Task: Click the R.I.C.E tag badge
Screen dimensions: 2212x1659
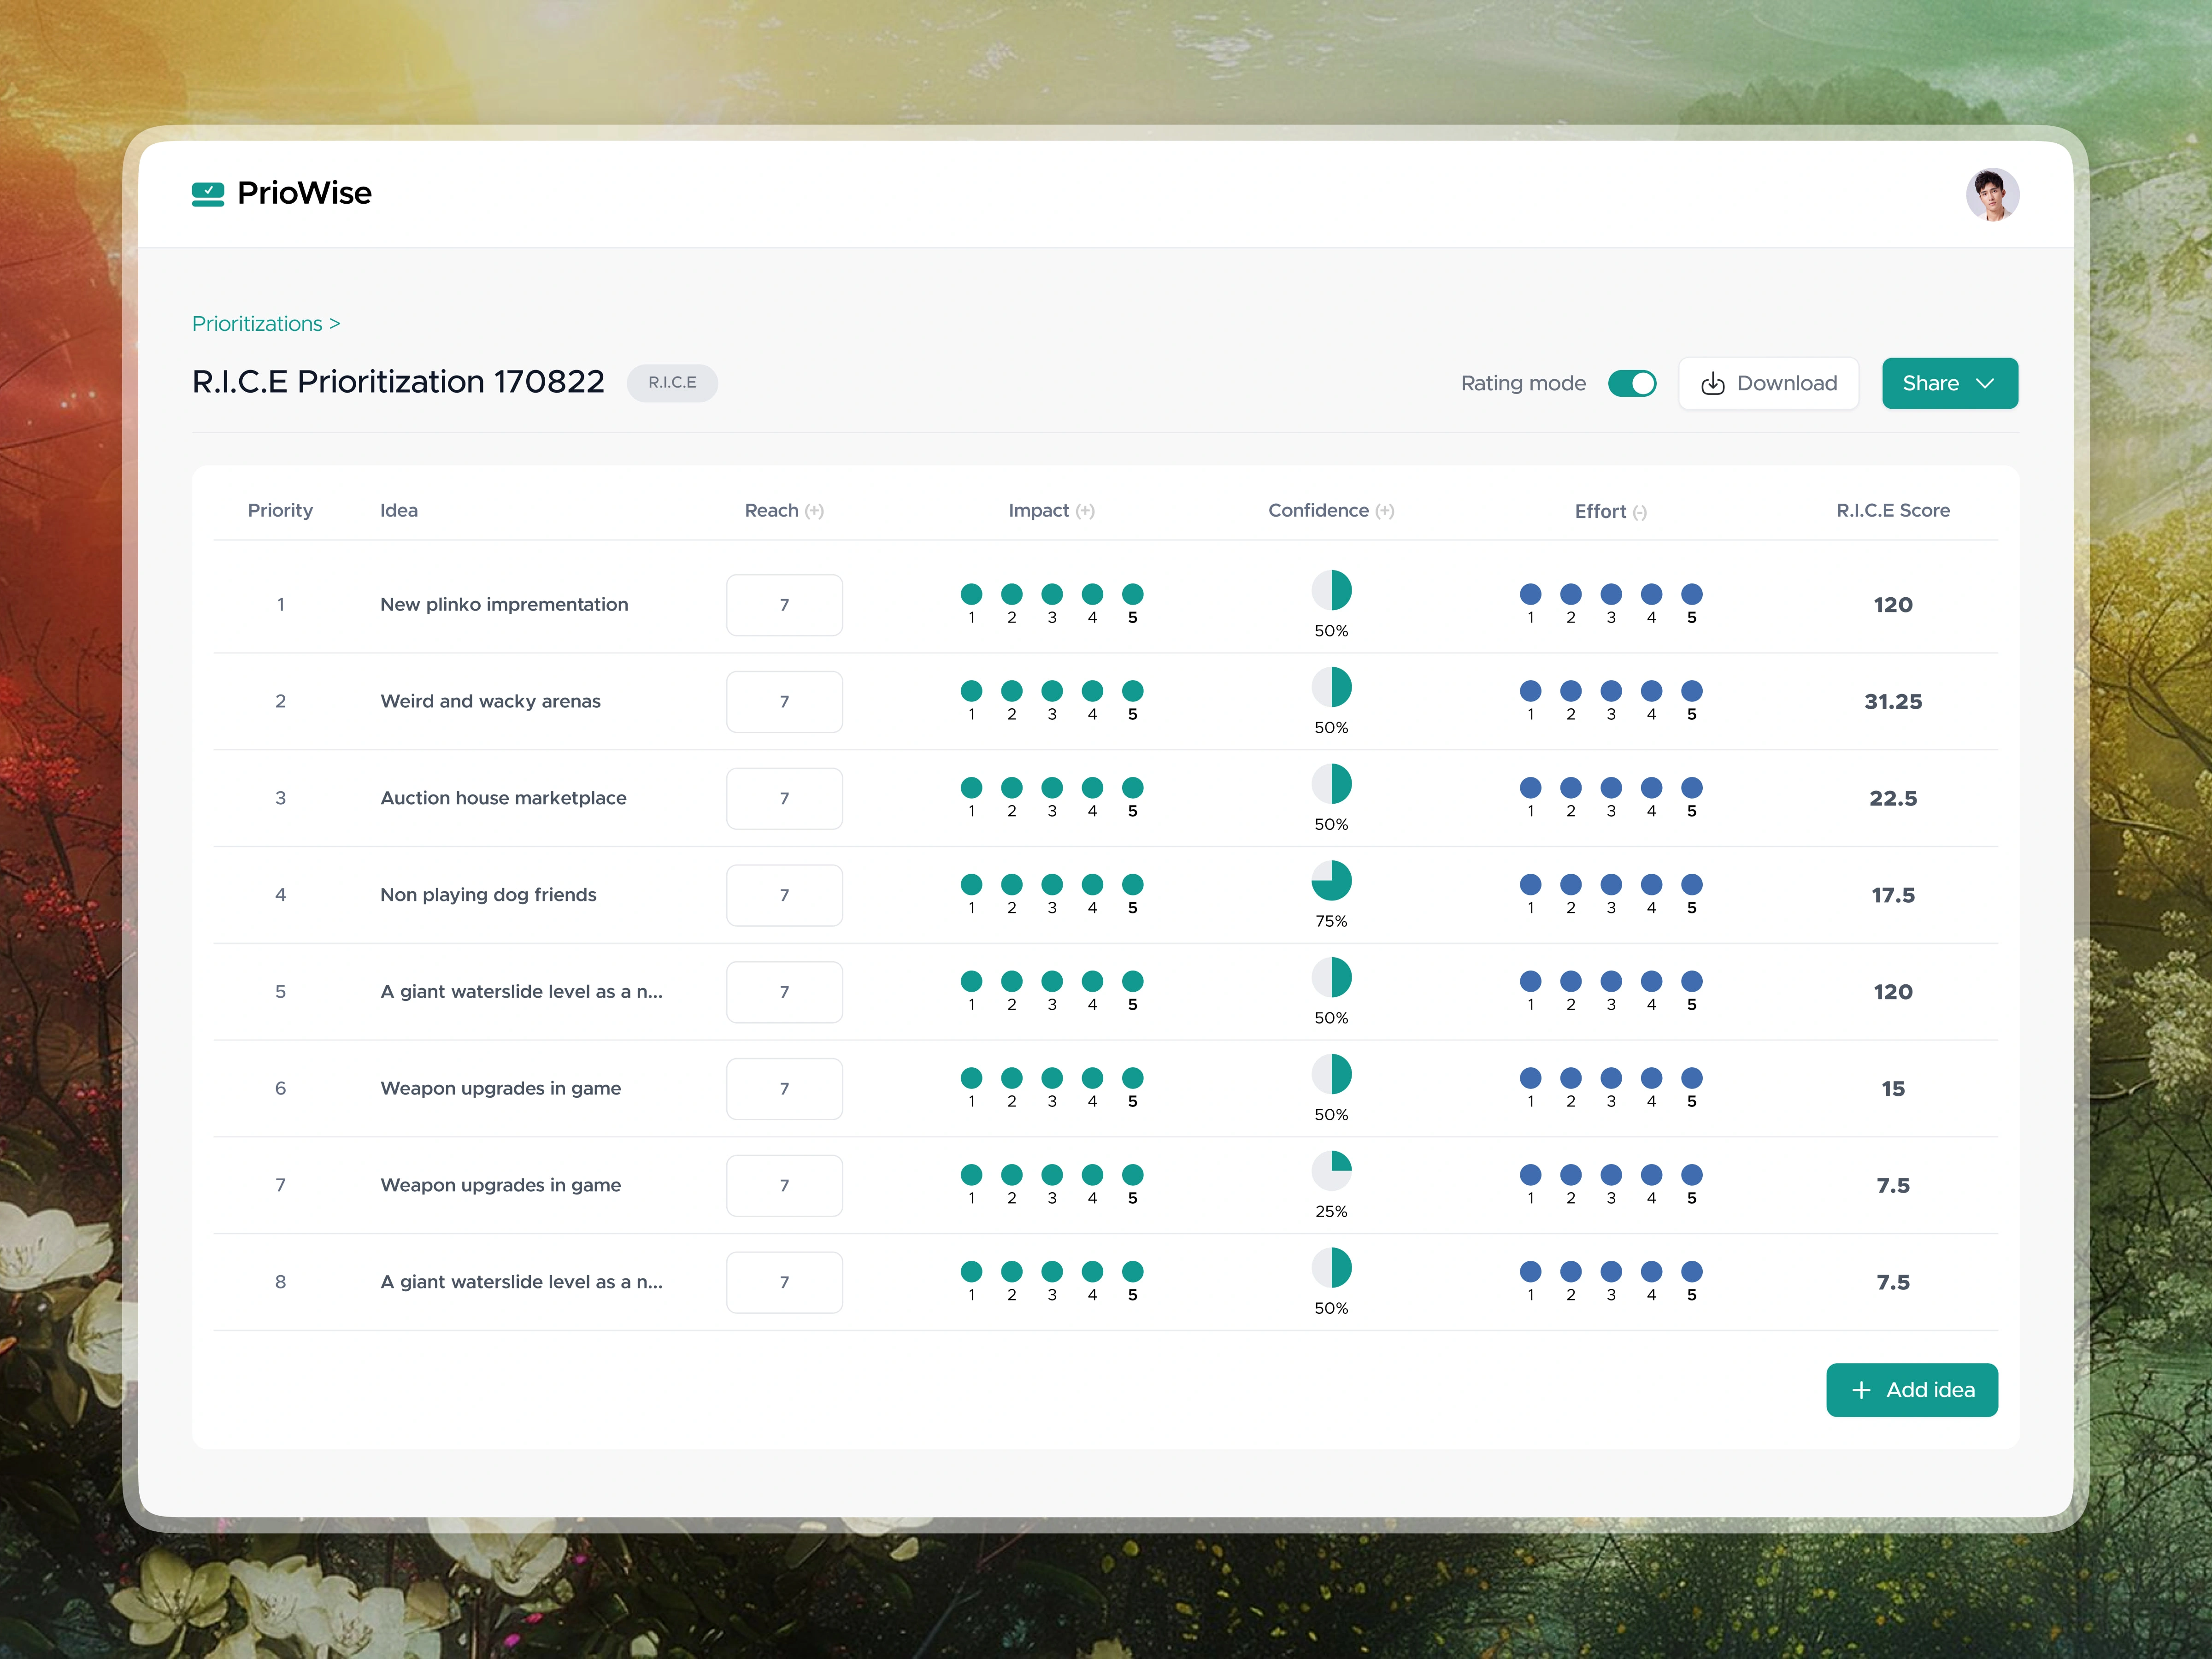Action: click(x=672, y=383)
